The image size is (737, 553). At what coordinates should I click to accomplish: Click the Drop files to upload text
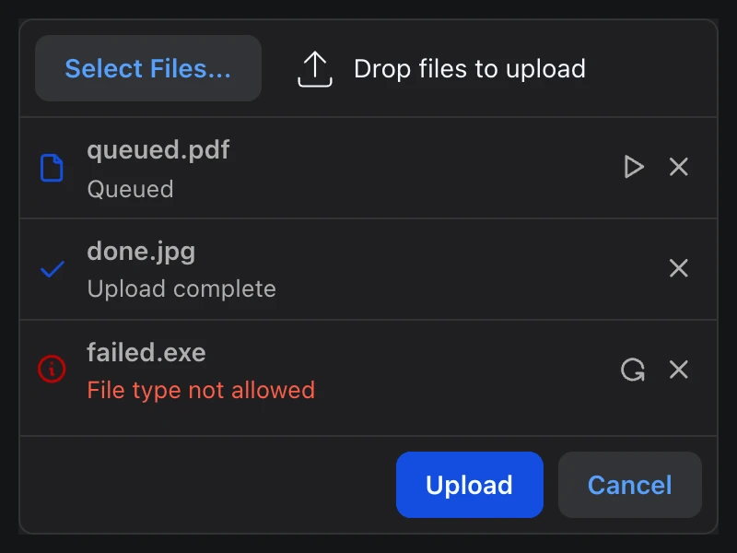pyautogui.click(x=470, y=68)
